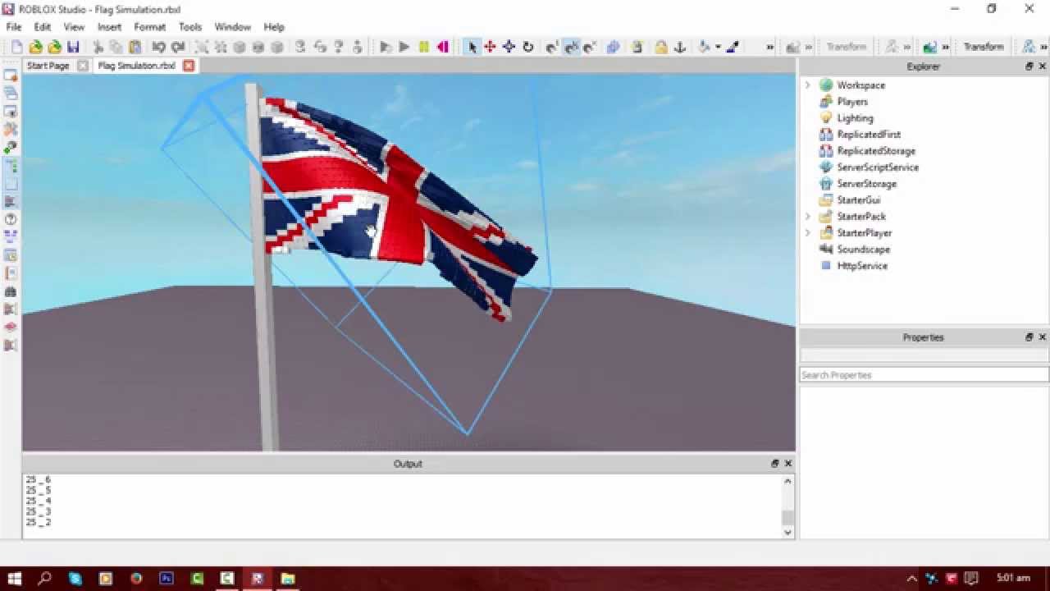Select Players in Explorer
This screenshot has height=591, width=1050.
point(852,102)
